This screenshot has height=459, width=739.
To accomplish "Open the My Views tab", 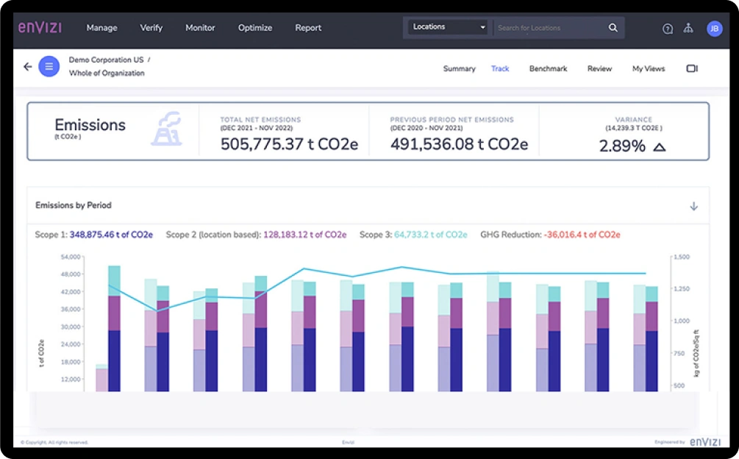I will (x=649, y=69).
